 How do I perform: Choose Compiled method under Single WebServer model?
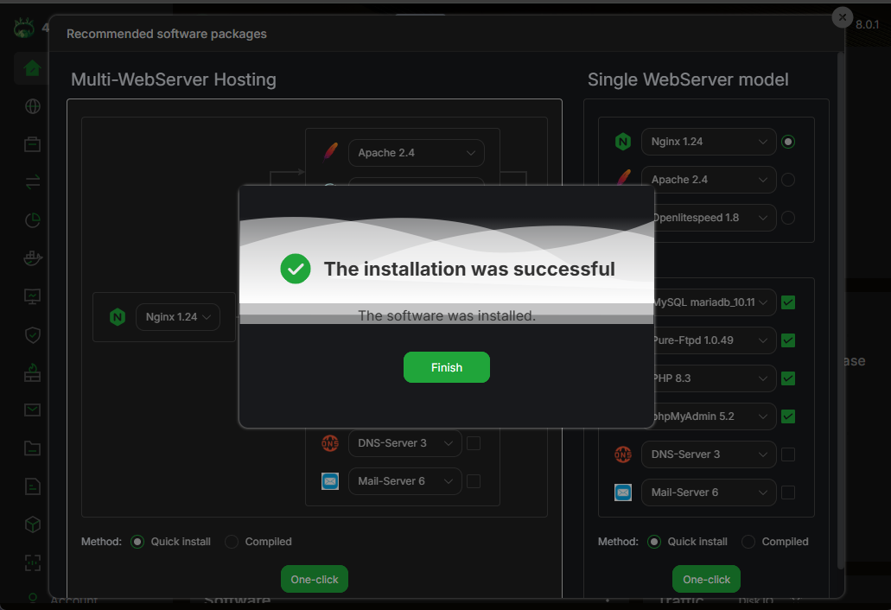tap(748, 542)
